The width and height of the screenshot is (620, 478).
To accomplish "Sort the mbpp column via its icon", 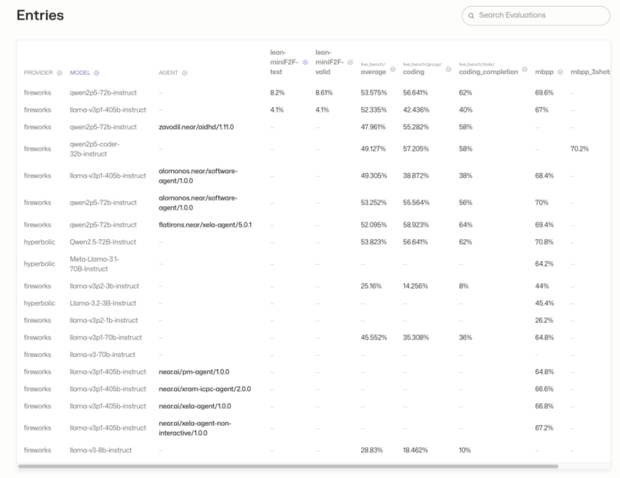I will tap(561, 72).
